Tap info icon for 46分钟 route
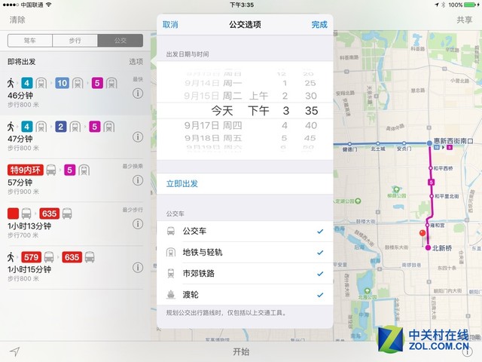 [138, 94]
